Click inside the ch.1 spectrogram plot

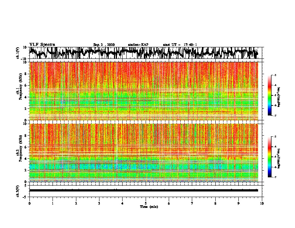(144, 91)
